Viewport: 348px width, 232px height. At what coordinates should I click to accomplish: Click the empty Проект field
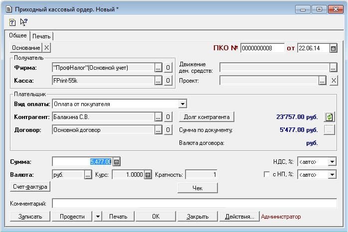tap(269, 81)
